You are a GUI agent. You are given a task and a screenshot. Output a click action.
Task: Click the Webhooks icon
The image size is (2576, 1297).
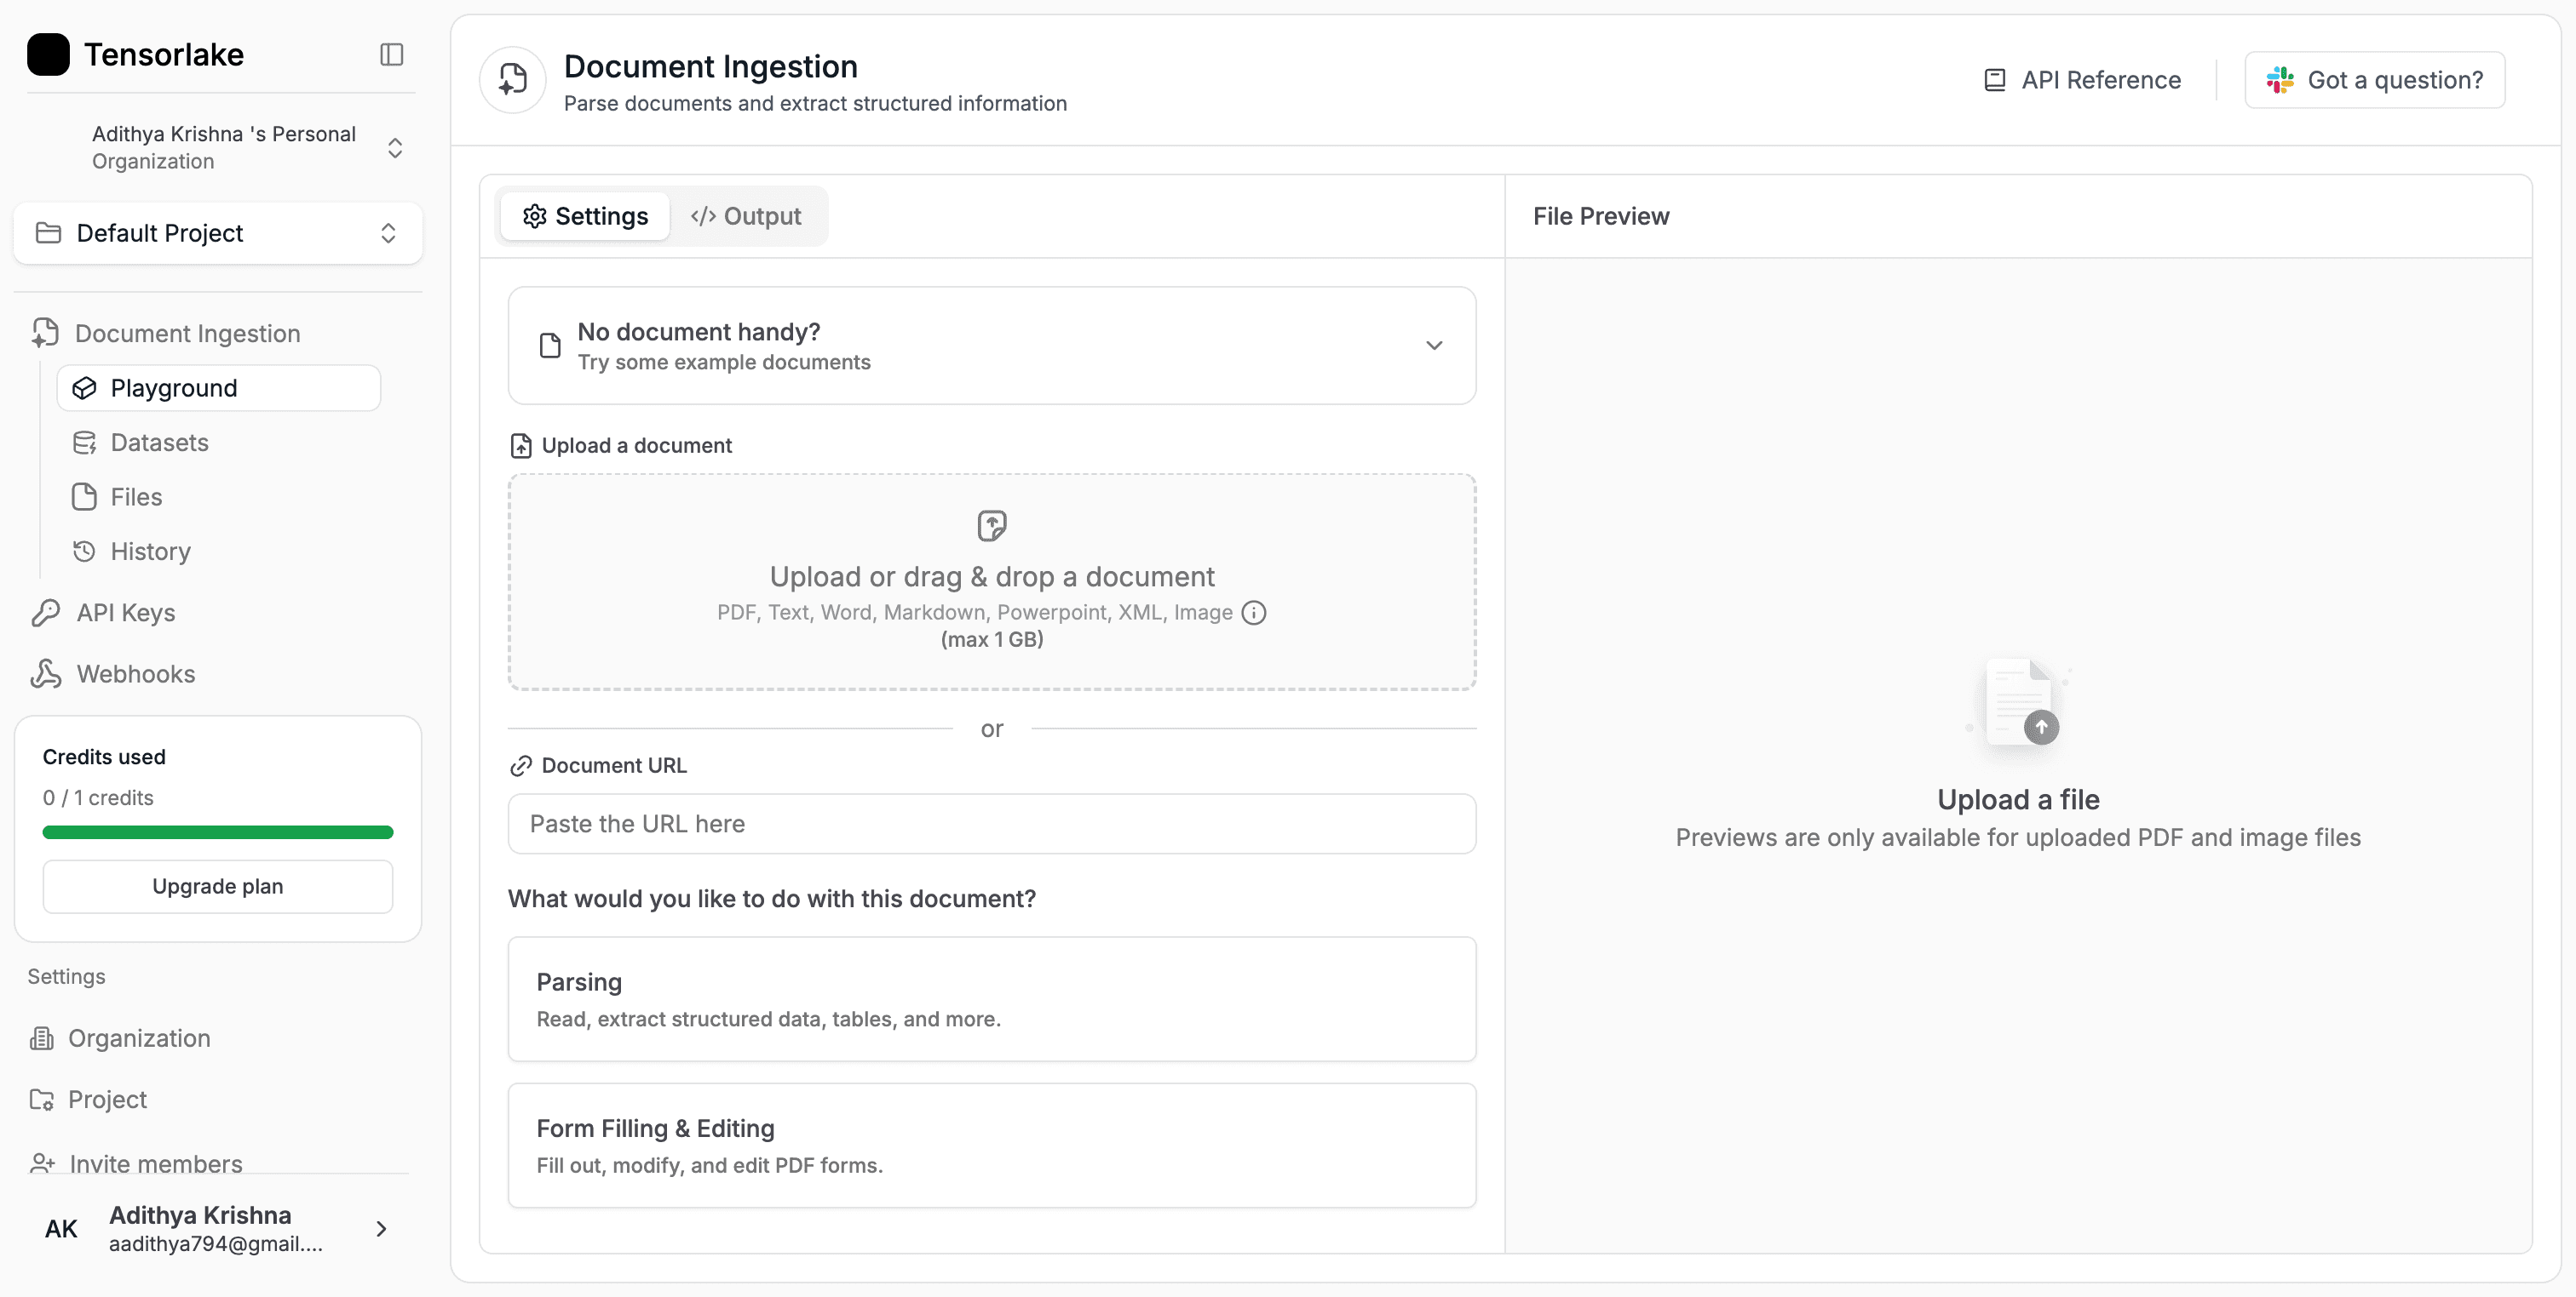pyautogui.click(x=45, y=675)
